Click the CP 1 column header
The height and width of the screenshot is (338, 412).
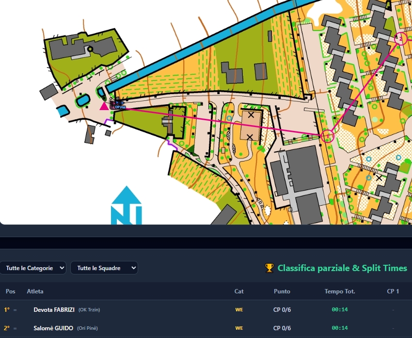393,291
